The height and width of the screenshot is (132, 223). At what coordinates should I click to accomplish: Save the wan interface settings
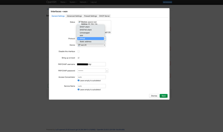[164, 96]
